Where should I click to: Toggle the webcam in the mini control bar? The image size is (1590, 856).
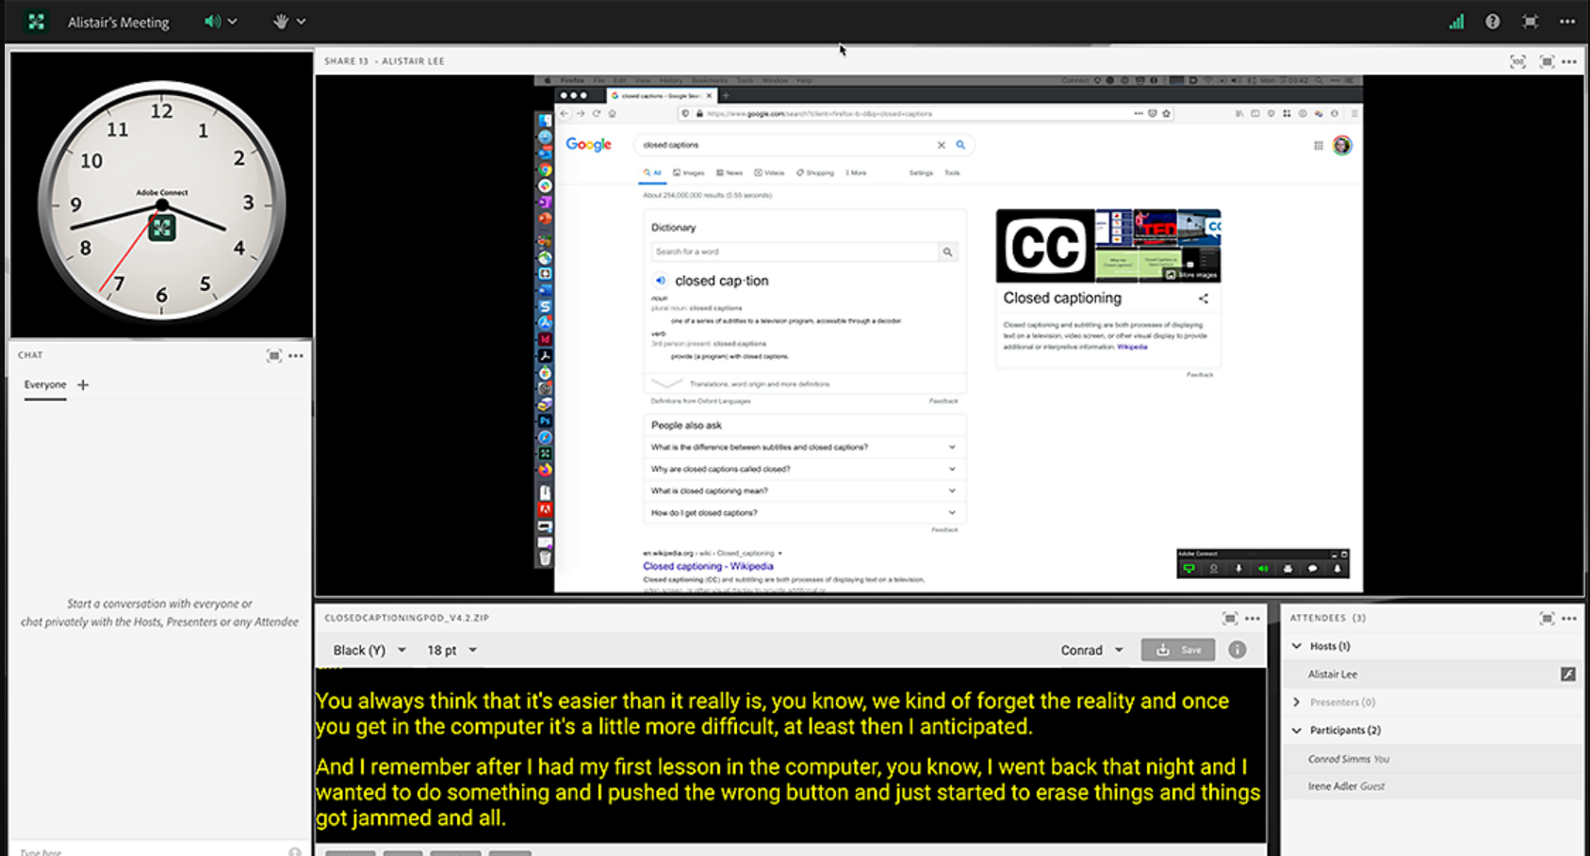pyautogui.click(x=1213, y=568)
